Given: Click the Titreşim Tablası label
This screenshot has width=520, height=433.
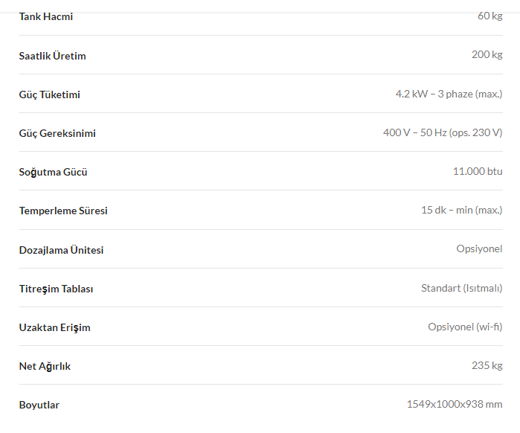Looking at the screenshot, I should pyautogui.click(x=56, y=289).
